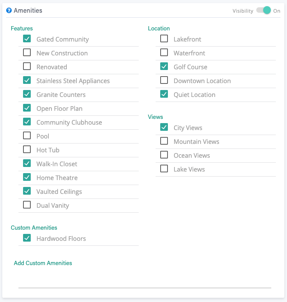Uncheck the Walk-In Closet checkbox
The image size is (287, 302).
coord(27,164)
